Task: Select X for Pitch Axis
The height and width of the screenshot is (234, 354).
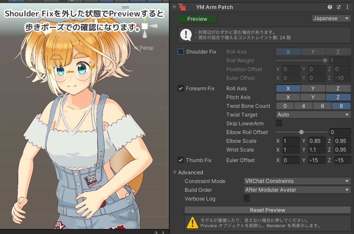Action: (x=288, y=97)
